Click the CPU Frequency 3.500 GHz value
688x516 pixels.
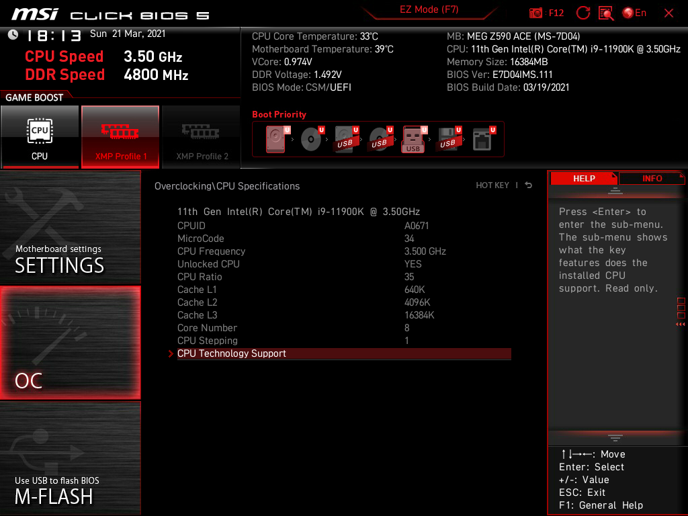pos(425,251)
